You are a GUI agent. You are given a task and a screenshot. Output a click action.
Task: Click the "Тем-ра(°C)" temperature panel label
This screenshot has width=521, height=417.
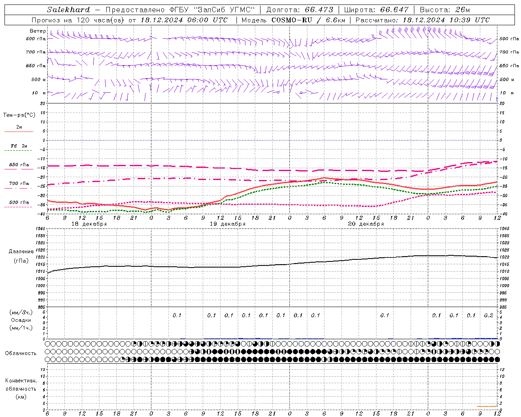[x=19, y=115]
